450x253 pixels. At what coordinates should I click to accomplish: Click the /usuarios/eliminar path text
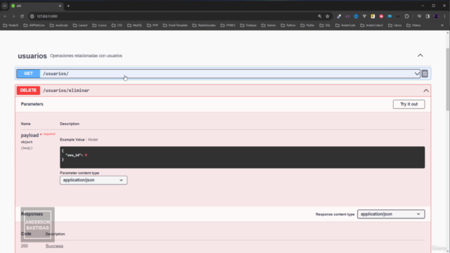point(66,91)
